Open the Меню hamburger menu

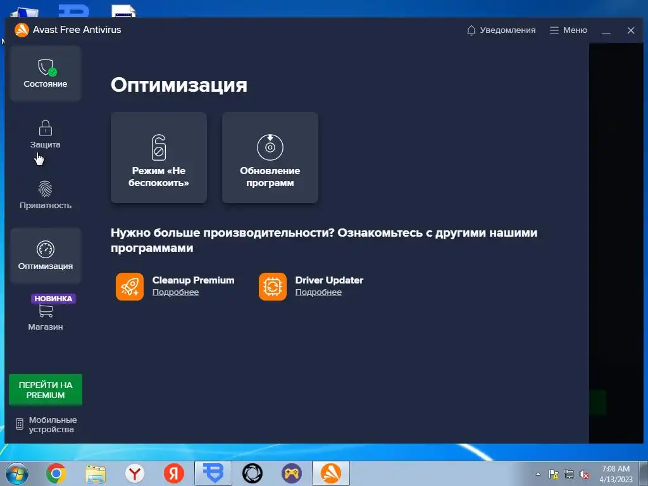click(x=568, y=30)
